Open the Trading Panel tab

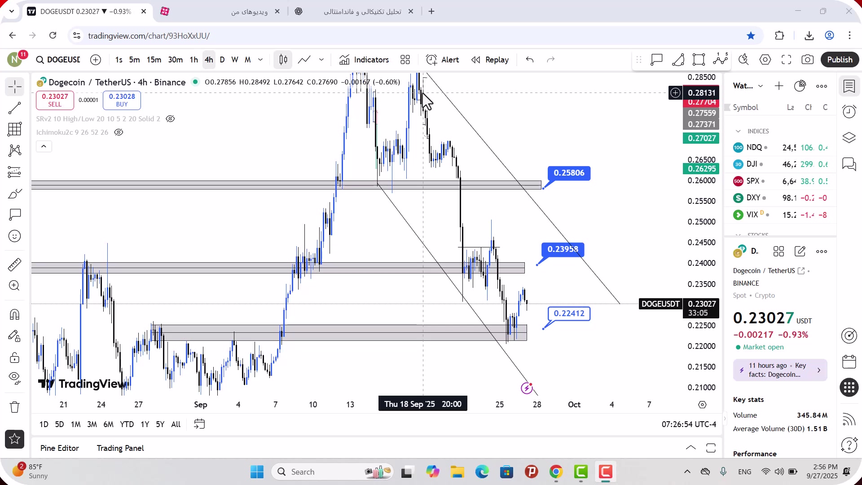tap(120, 448)
